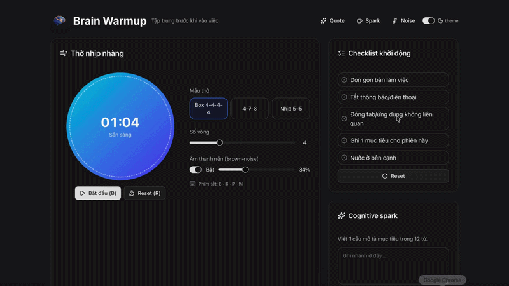The image size is (509, 286).
Task: Click the brown-noise volume slider handle
Action: point(246,170)
